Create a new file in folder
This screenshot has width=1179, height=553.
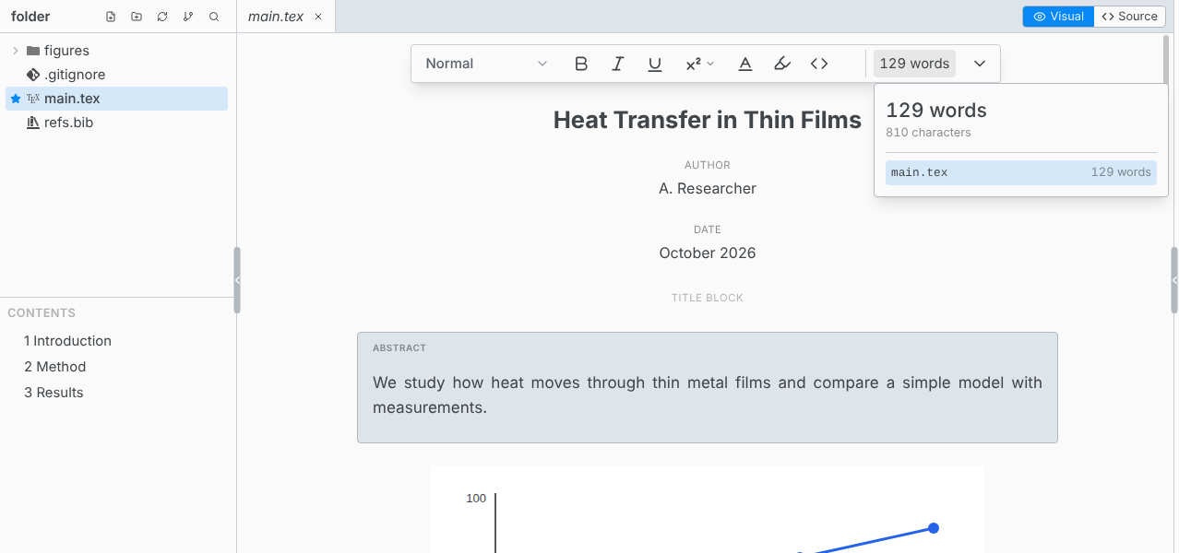pyautogui.click(x=111, y=17)
